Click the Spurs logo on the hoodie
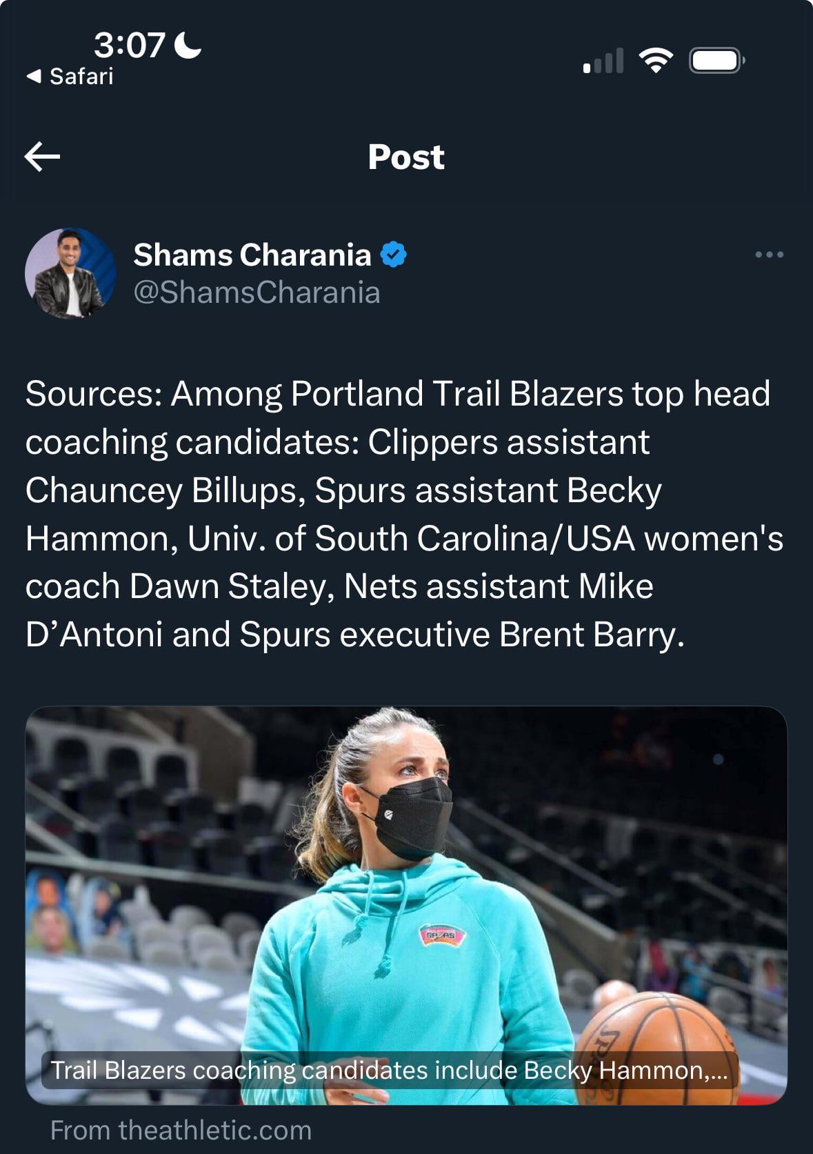Screen dimensions: 813x1154 442,935
